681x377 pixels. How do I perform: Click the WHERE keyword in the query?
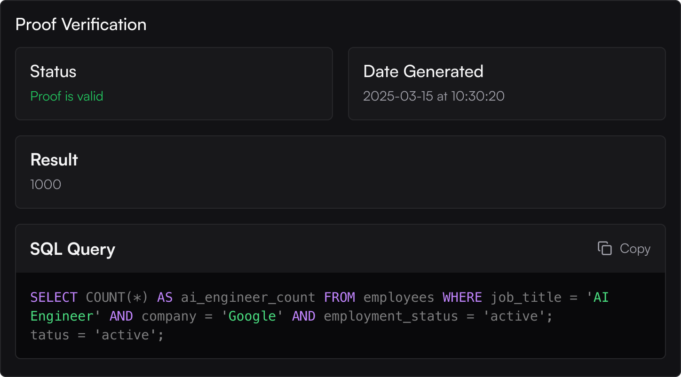(462, 298)
